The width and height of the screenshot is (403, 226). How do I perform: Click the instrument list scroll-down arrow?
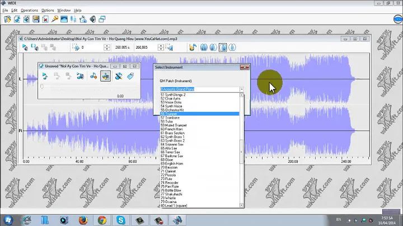click(241, 205)
